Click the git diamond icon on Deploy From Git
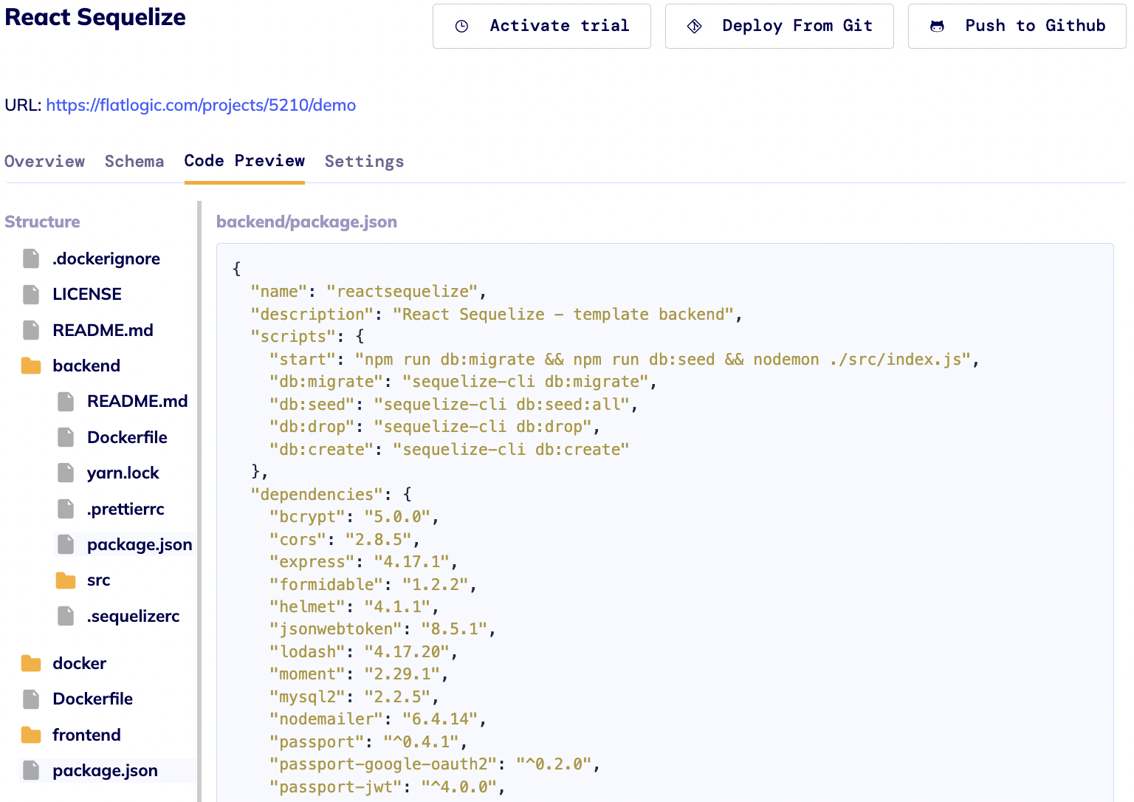The height and width of the screenshot is (802, 1134). (694, 27)
